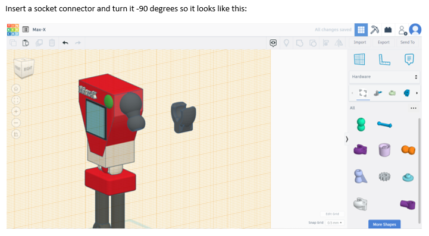Viewport: 429px width, 236px height.
Task: Select the All shapes bracket tab
Action: pos(363,93)
